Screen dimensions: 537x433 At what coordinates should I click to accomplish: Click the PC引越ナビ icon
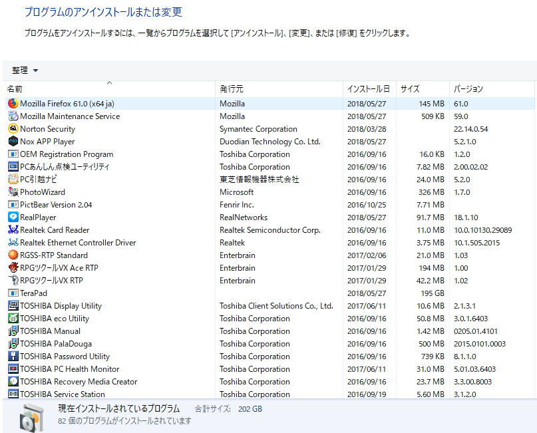pos(13,180)
